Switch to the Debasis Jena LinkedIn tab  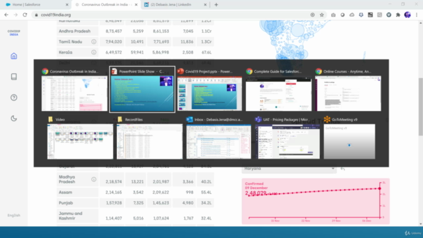(175, 5)
